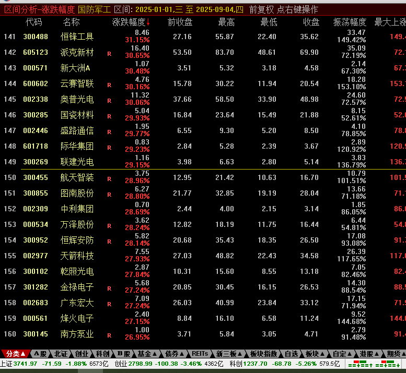Viewport: 406px width, 373px height.
Task: Select stock 乾照光电 in row 156
Action: 77,271
